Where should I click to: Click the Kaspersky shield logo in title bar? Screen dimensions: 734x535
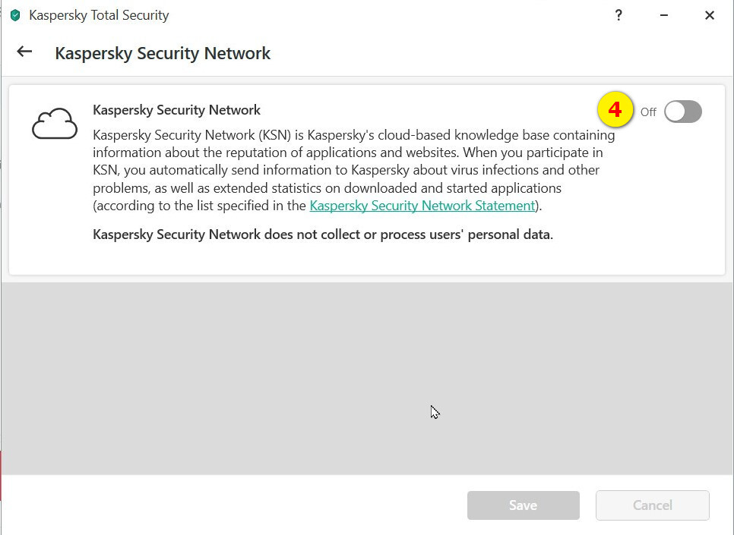pos(15,15)
